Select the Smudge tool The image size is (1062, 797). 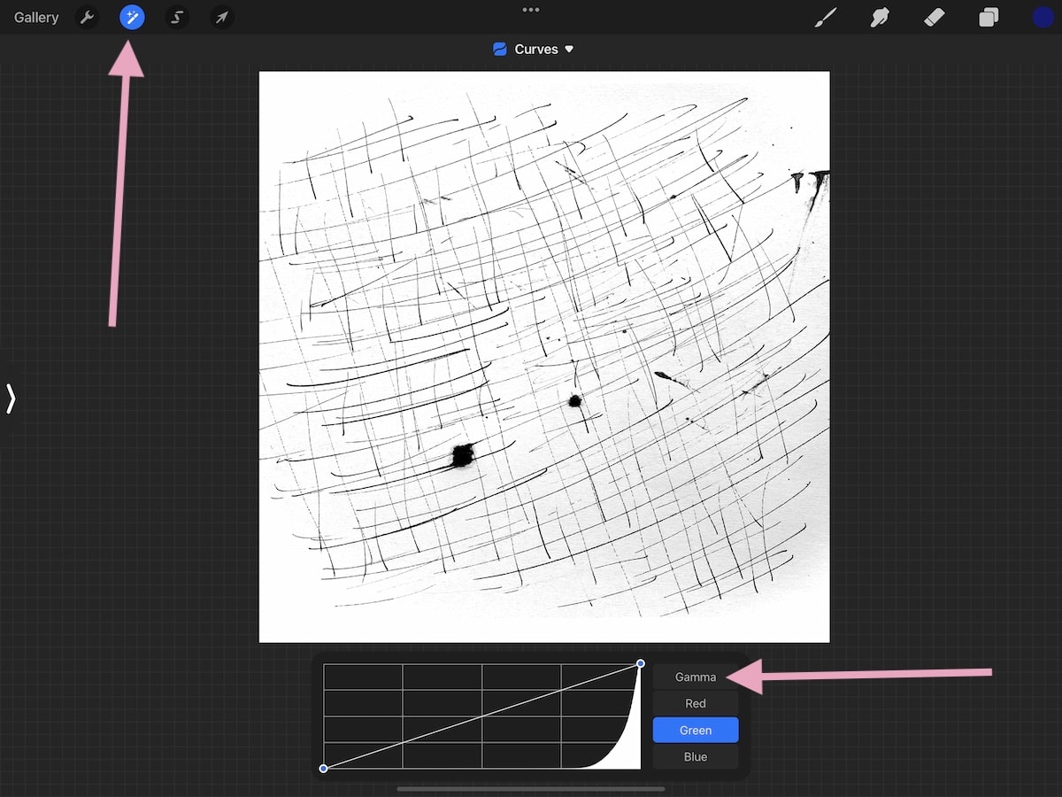pos(879,17)
